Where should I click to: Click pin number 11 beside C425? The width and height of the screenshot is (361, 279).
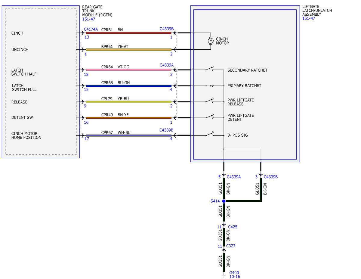[x=220, y=227]
